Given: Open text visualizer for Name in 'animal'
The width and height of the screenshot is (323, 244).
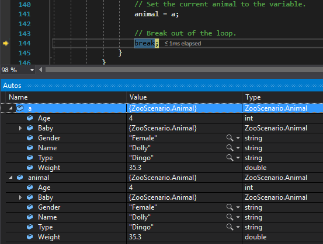Looking at the screenshot, I should tap(230, 217).
